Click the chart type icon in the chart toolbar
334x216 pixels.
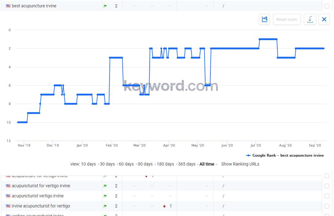point(264,19)
